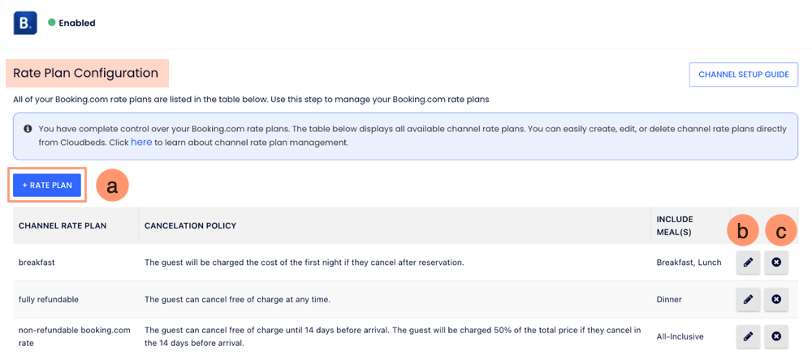Delete the breakfast rate plan
This screenshot has width=812, height=359.
pos(776,263)
